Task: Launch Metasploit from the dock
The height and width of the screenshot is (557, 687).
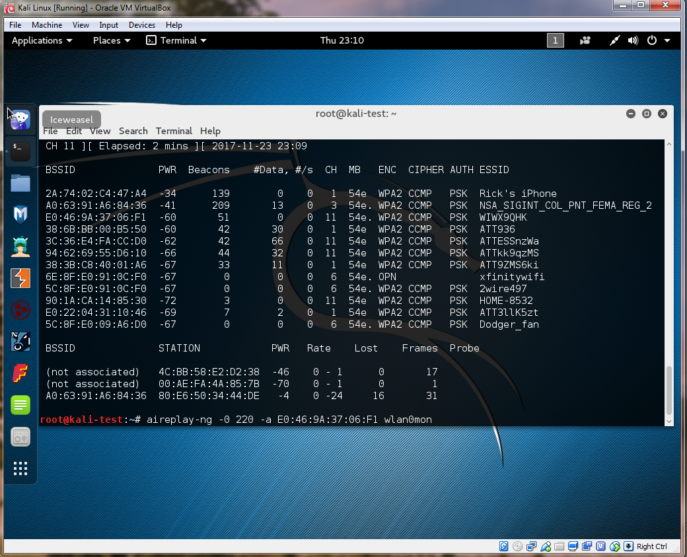Action: (x=20, y=215)
